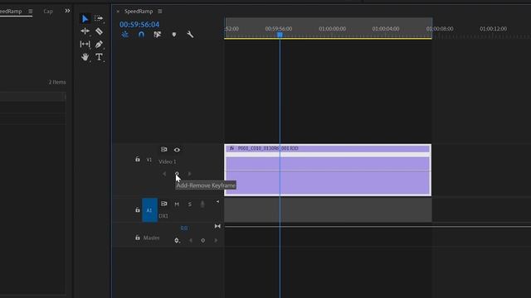Click ruler at 01:00:04:00
This screenshot has height=298, width=531.
point(386,29)
